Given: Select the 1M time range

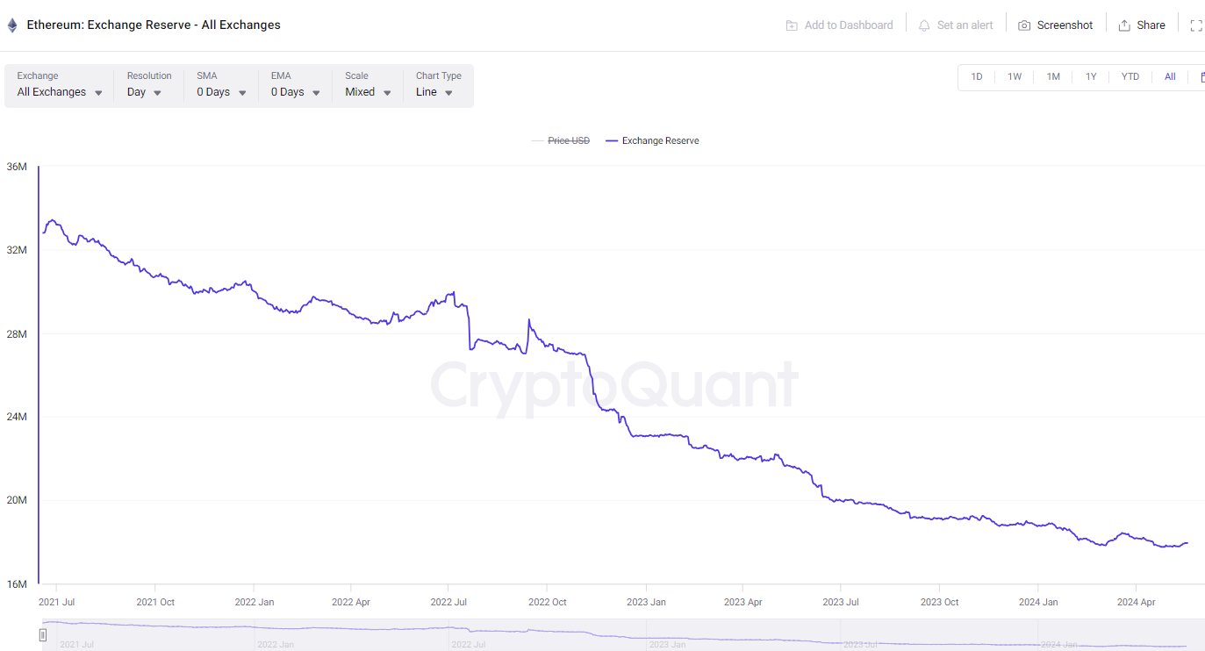Looking at the screenshot, I should [1053, 76].
